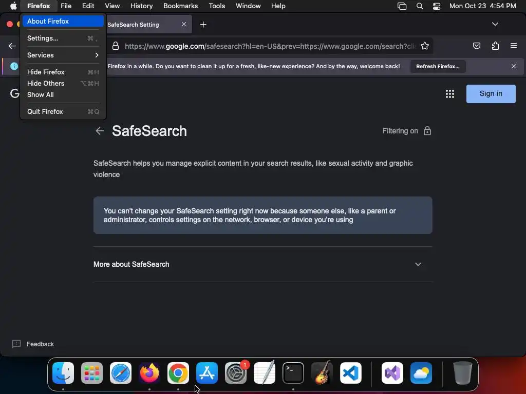526x394 pixels.
Task: Launch GarageBand from the dock
Action: click(x=322, y=373)
